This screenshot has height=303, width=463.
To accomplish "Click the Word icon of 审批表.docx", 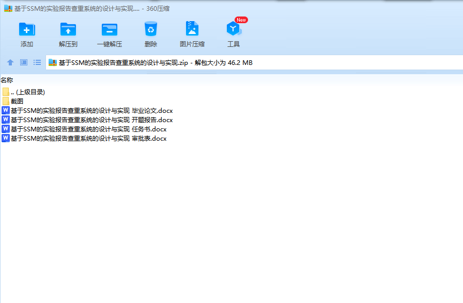I will point(6,138).
